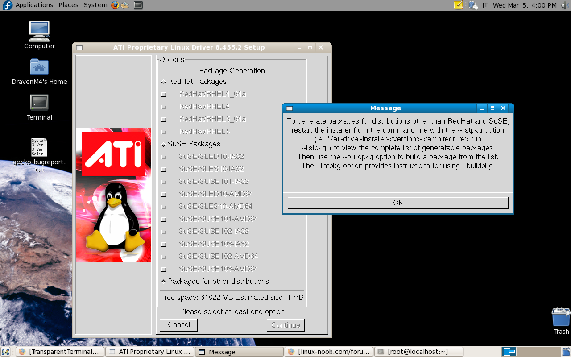Check the SuSE/SUSE101-IA32 package box
Viewport: 571px width, 357px height.
click(x=164, y=182)
